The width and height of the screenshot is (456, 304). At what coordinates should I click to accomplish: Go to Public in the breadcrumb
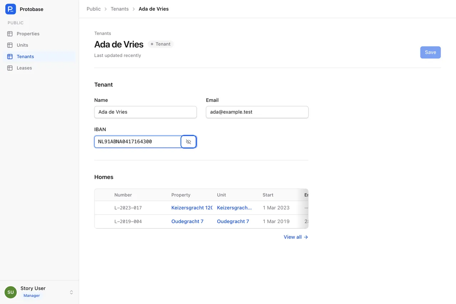tap(94, 9)
